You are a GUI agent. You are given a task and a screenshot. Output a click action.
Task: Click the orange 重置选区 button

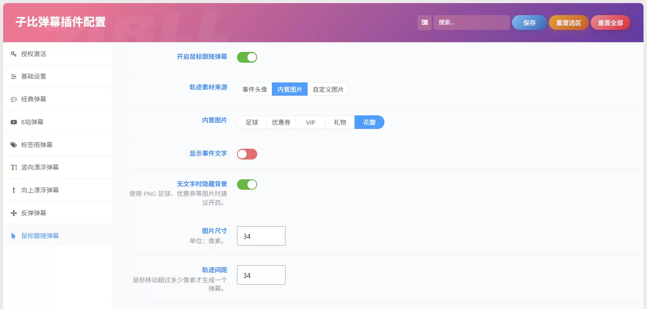tap(569, 23)
